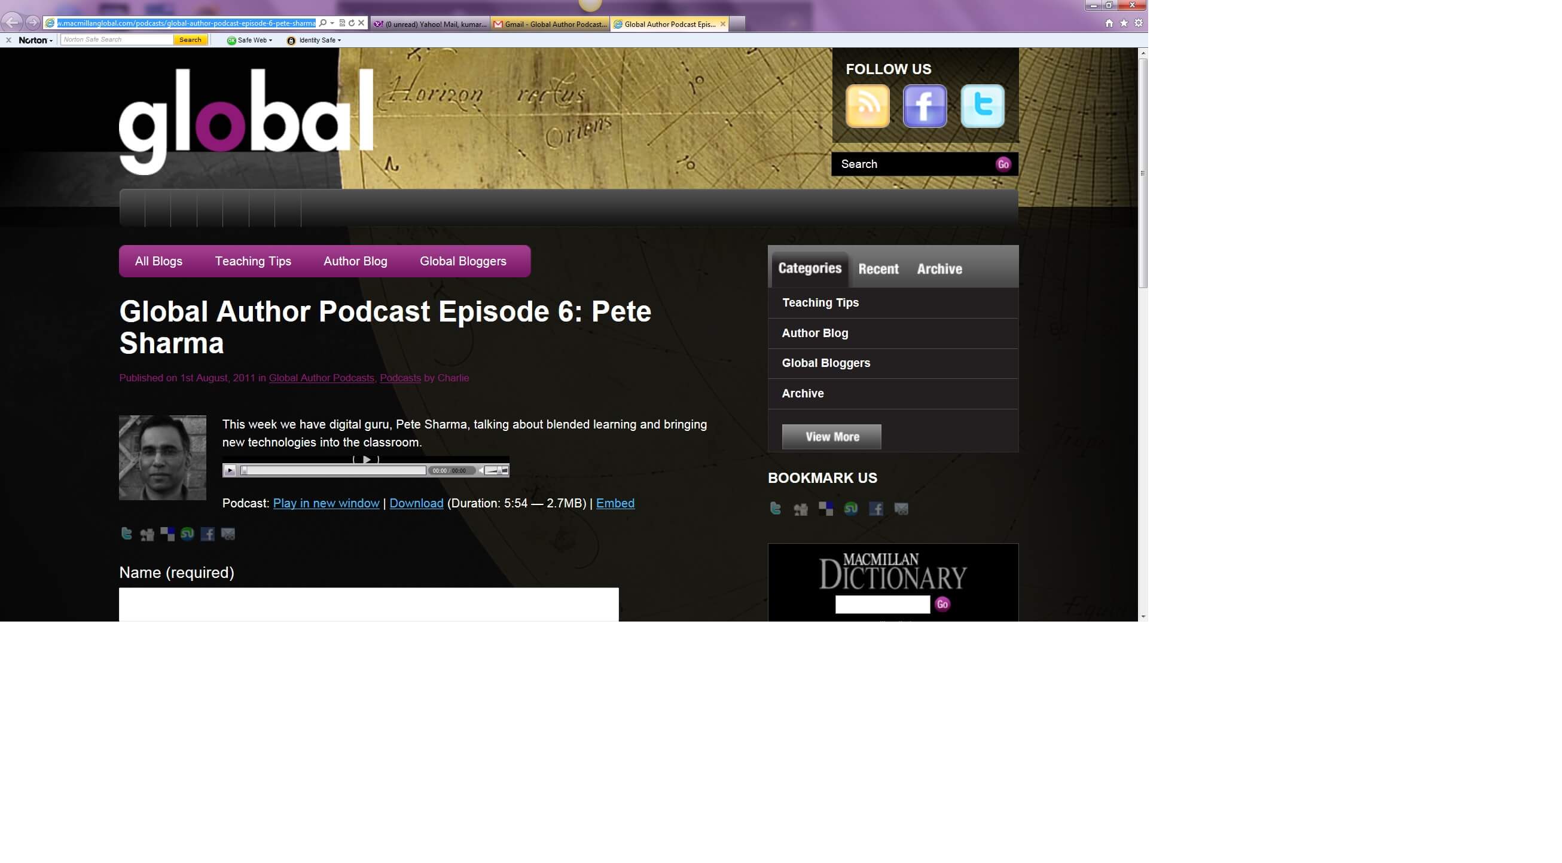Screen dimensions: 1562x863
Task: Open browser Favorites star icon
Action: coord(1124,23)
